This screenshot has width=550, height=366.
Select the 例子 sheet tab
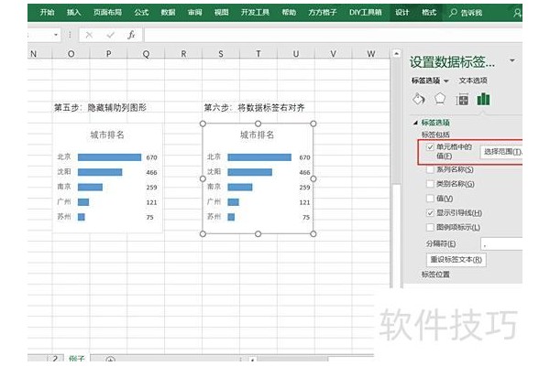[x=77, y=359]
